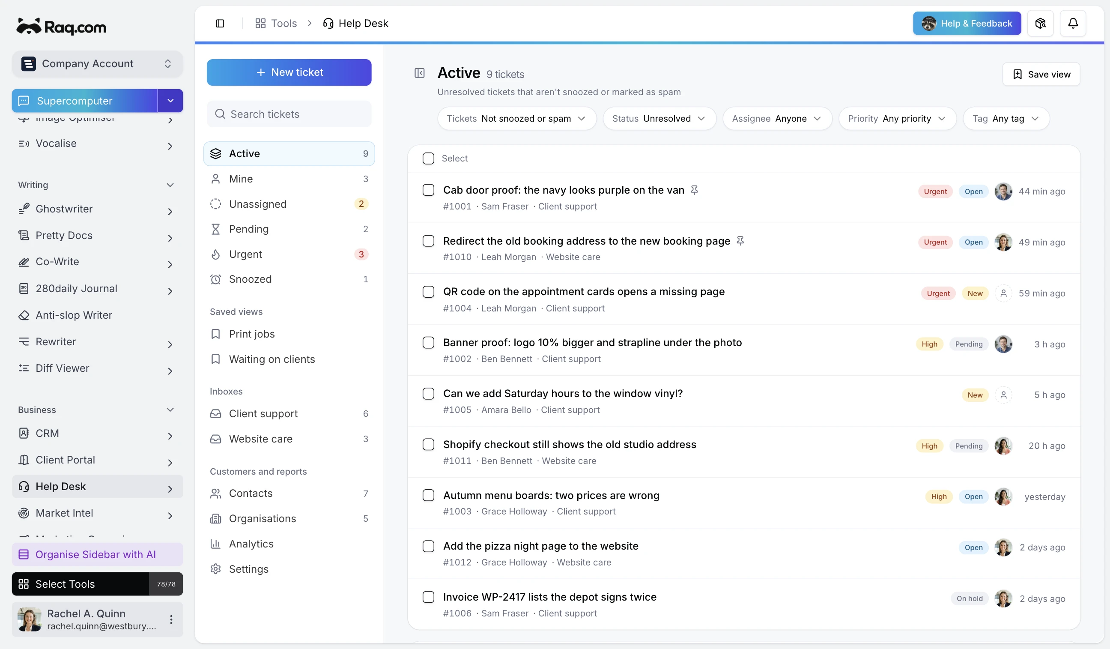The image size is (1110, 649).
Task: Collapse the Writing section
Action: click(170, 185)
